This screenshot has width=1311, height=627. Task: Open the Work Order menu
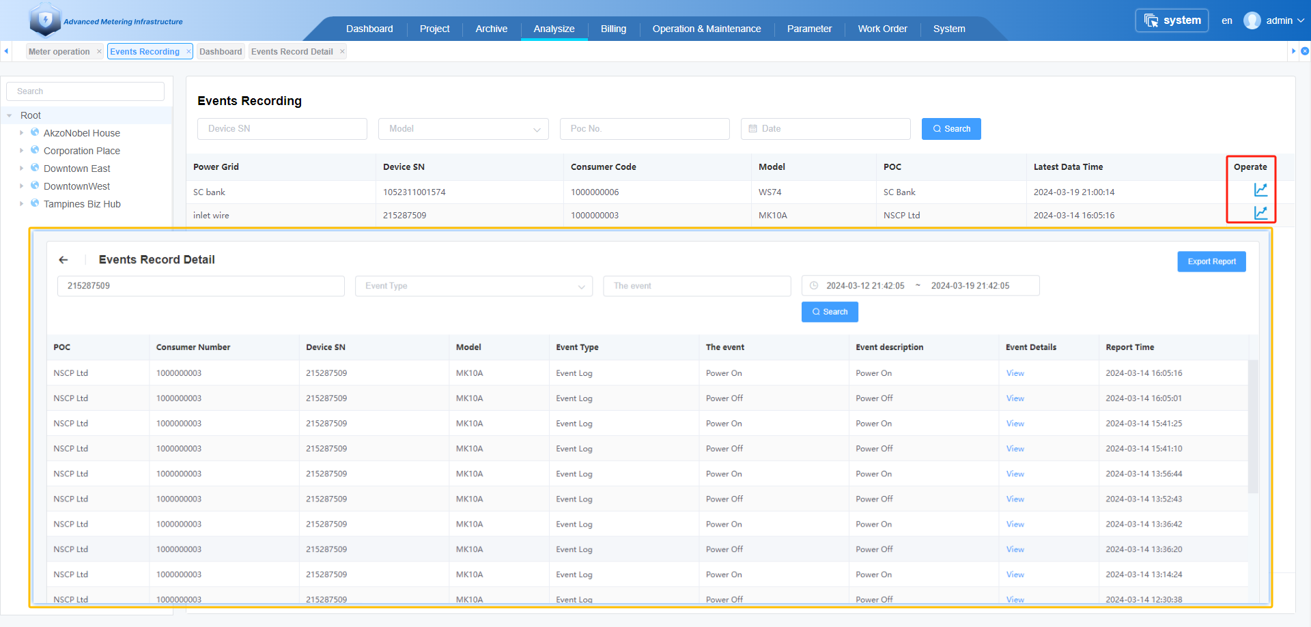882,29
